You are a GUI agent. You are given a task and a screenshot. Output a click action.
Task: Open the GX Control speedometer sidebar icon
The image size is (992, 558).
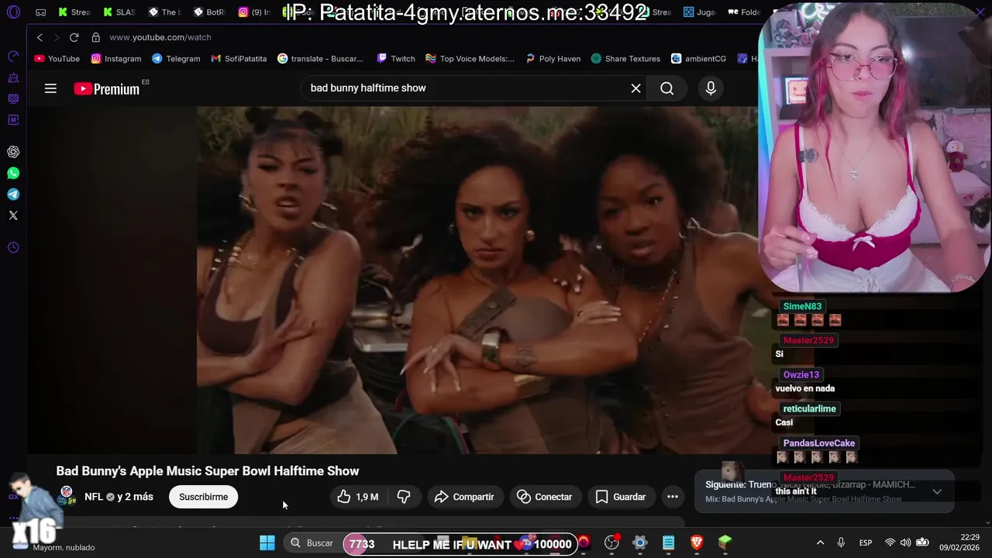(13, 56)
